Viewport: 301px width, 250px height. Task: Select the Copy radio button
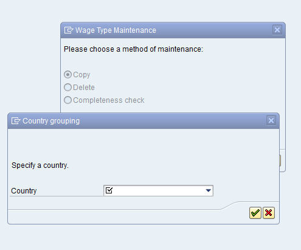[x=67, y=75]
